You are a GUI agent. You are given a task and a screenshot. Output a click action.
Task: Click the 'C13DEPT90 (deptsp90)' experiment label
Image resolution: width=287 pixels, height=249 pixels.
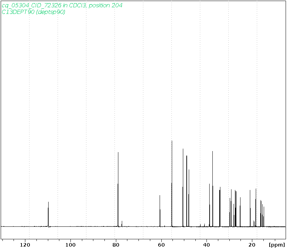34,12
